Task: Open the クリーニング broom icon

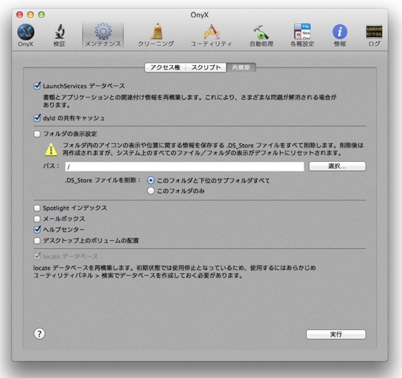Action: (156, 35)
